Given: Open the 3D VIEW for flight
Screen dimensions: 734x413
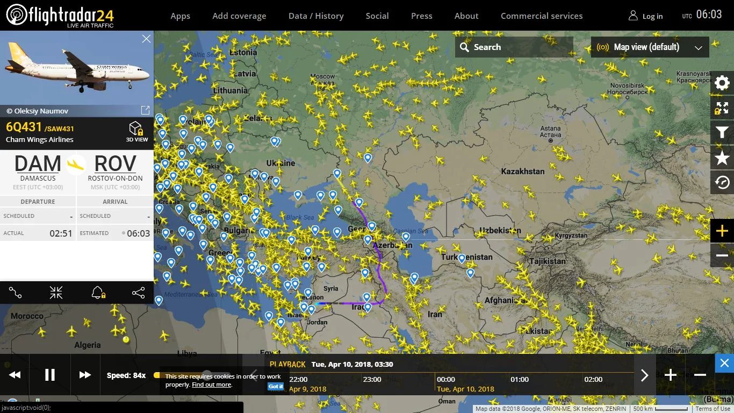Looking at the screenshot, I should click(136, 131).
